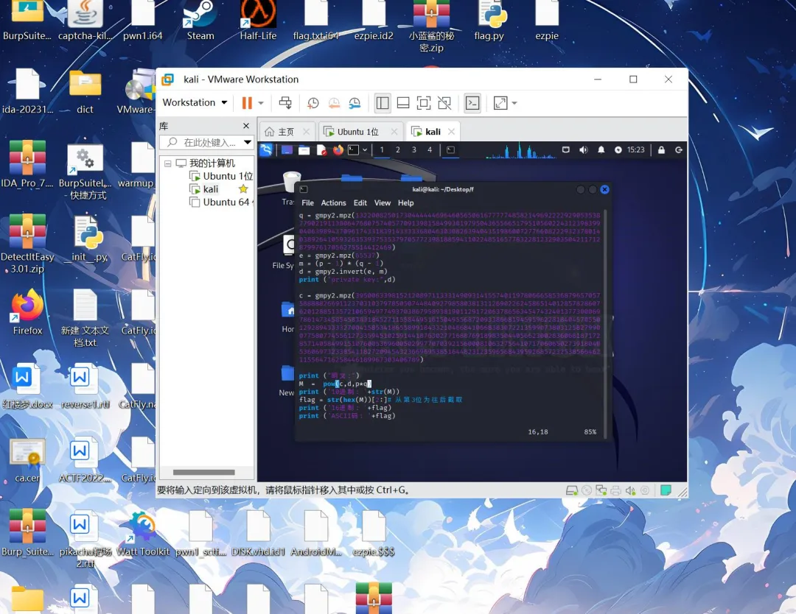This screenshot has width=796, height=614.
Task: Lock the Kali screen via padlock
Action: [x=661, y=149]
